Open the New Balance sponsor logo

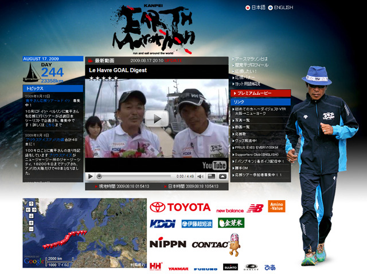click(x=240, y=208)
